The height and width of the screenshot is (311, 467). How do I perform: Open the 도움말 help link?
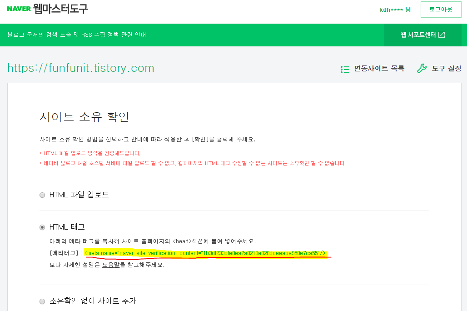(x=111, y=265)
